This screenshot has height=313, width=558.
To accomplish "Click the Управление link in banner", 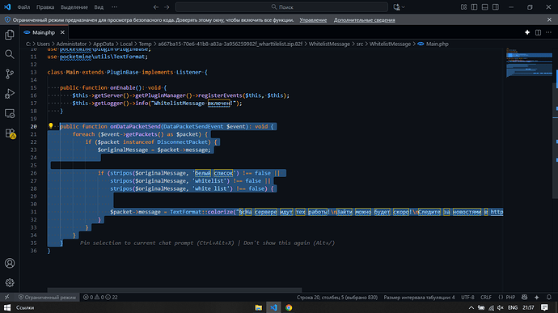I will tap(313, 20).
